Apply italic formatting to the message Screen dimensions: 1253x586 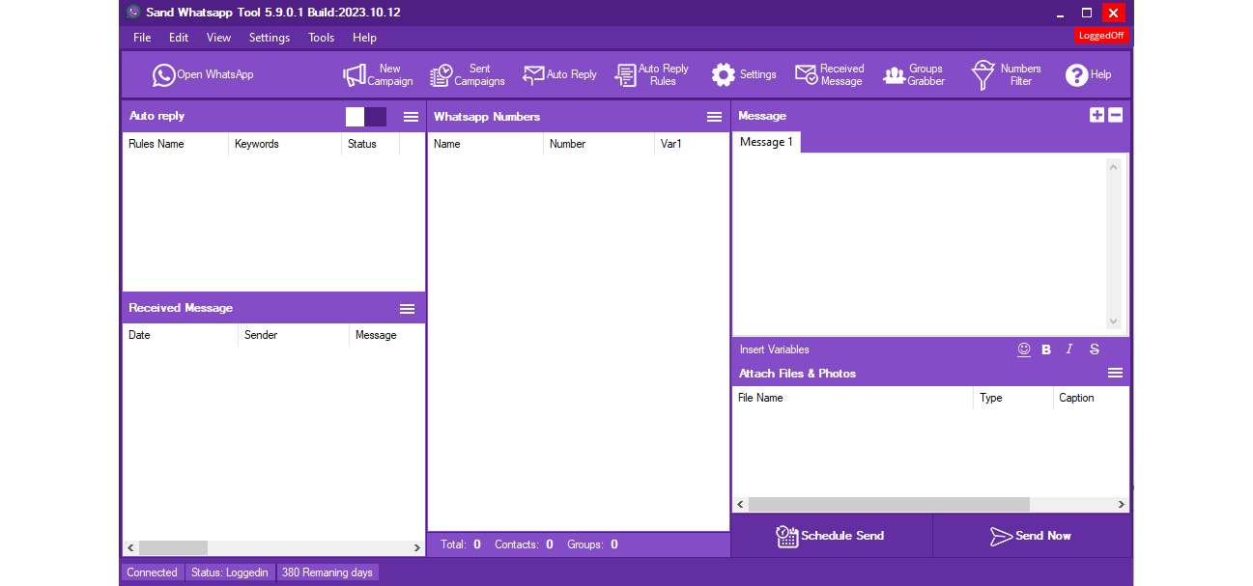[1069, 349]
